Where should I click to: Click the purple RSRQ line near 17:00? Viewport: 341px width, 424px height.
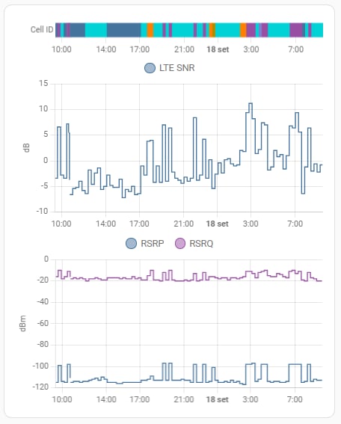coord(140,278)
